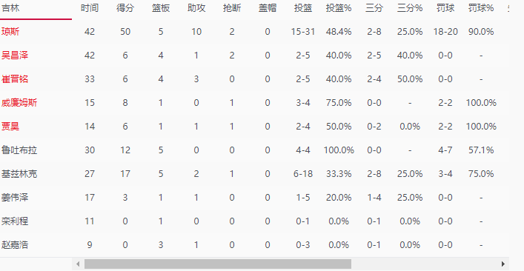The height and width of the screenshot is (271, 524).
Task: Click the 罚球% column header
Action: coord(481,8)
